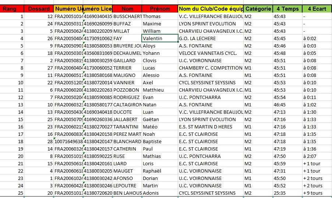The height and width of the screenshot is (198, 332).
Task: Select the LIARD name cell
Action: tap(127, 163)
